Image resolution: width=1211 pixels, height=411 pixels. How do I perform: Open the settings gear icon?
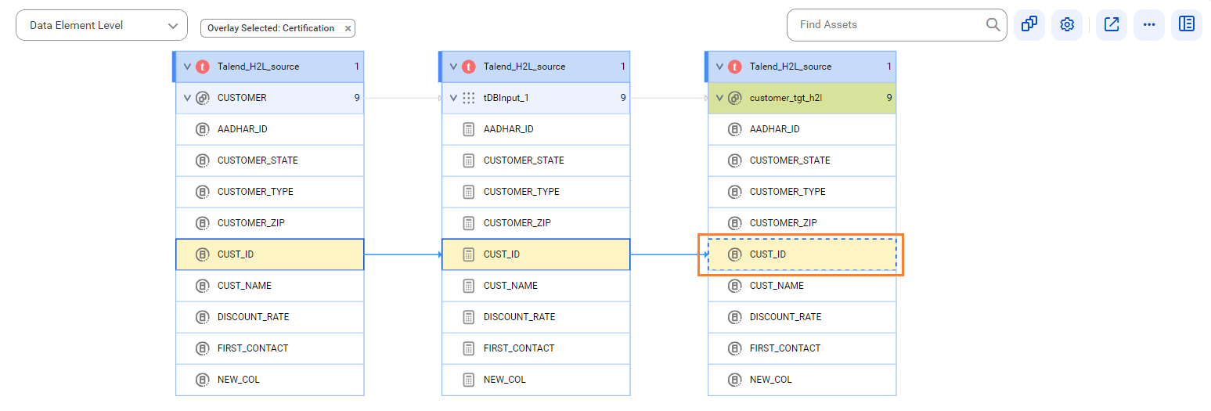[1067, 25]
